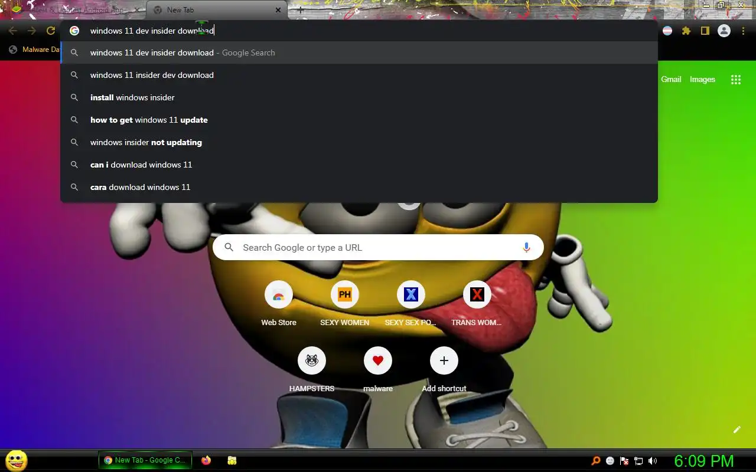The width and height of the screenshot is (756, 472).
Task: Open a new tab with plus button
Action: click(300, 10)
